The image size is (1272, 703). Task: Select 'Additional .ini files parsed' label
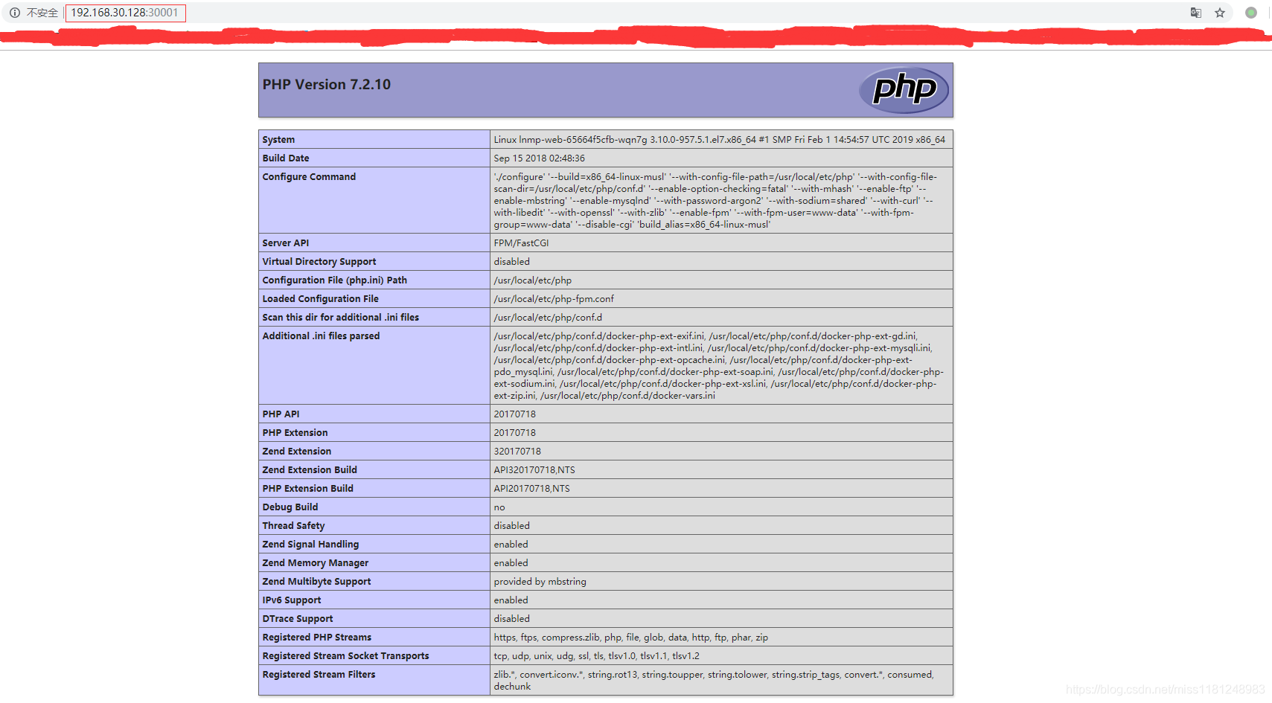click(x=321, y=336)
